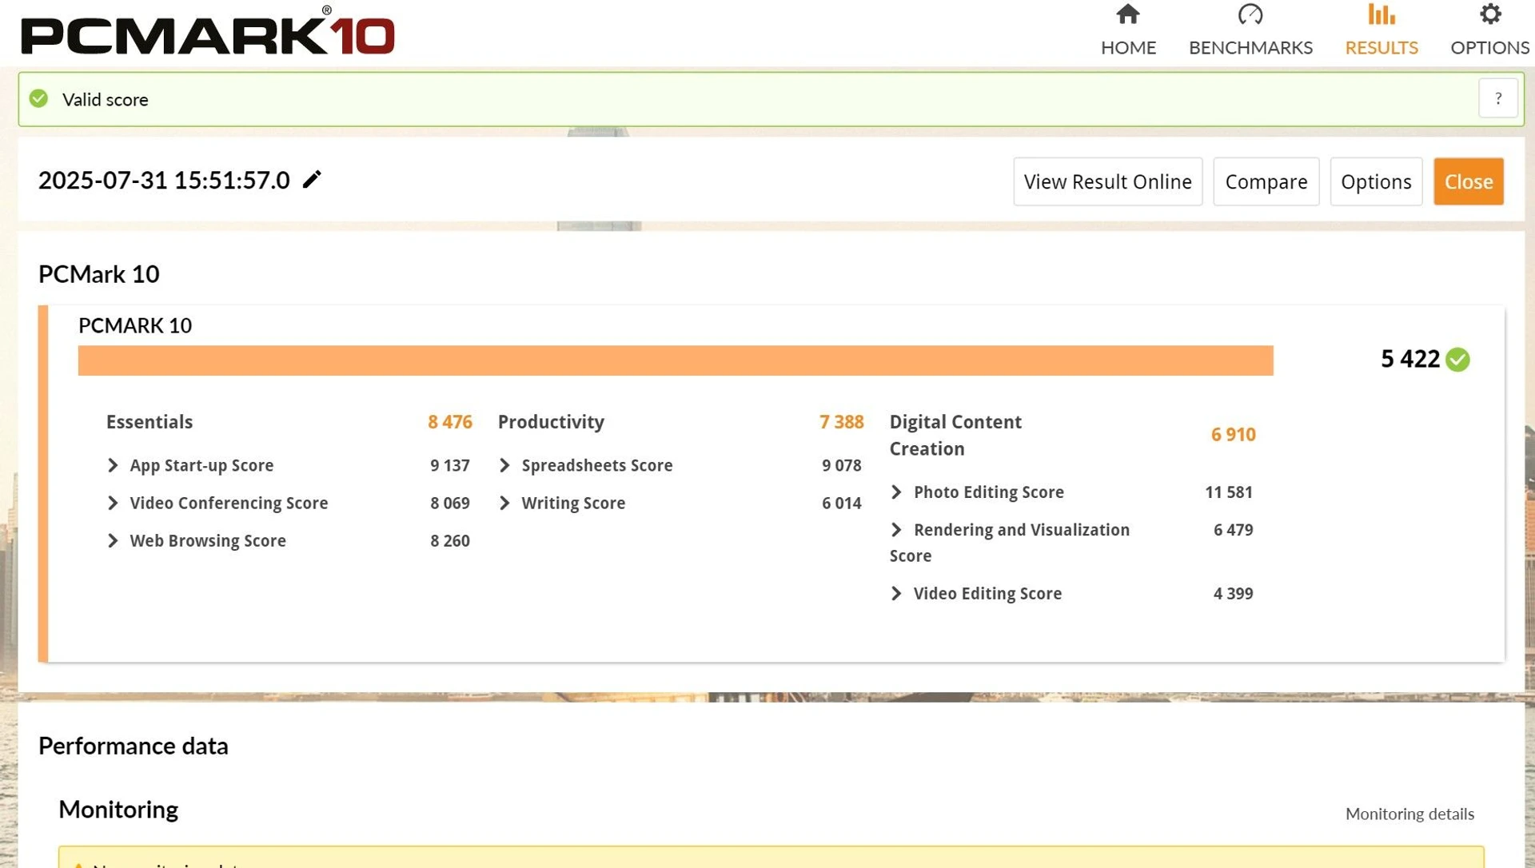Image resolution: width=1535 pixels, height=868 pixels.
Task: Open the question mark help button
Action: point(1497,99)
